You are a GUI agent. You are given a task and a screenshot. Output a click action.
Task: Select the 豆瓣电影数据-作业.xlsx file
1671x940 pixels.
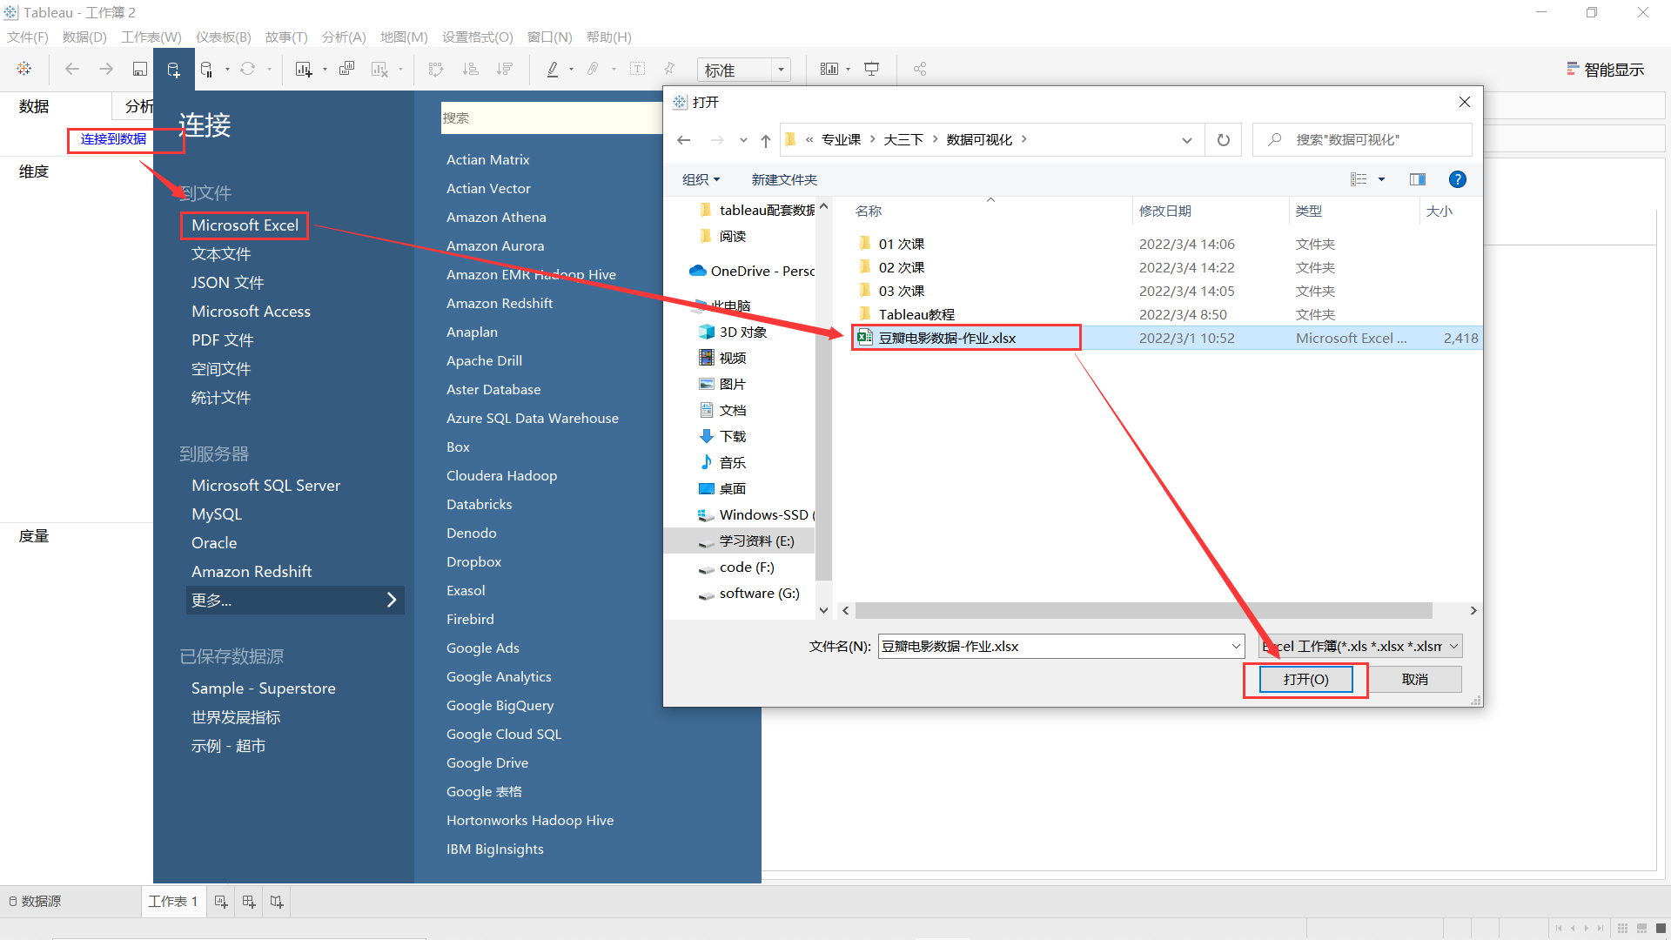pos(947,338)
